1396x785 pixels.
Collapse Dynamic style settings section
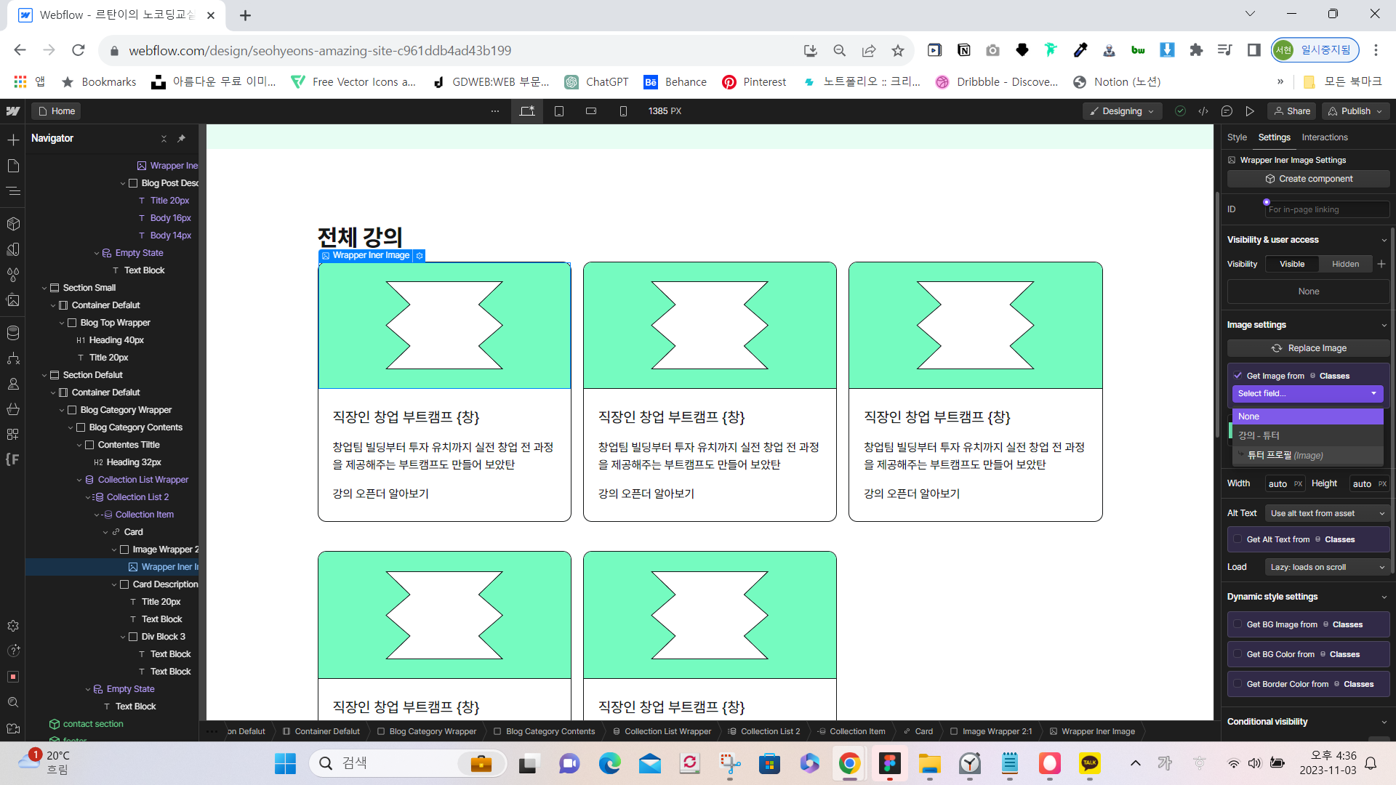[1384, 597]
